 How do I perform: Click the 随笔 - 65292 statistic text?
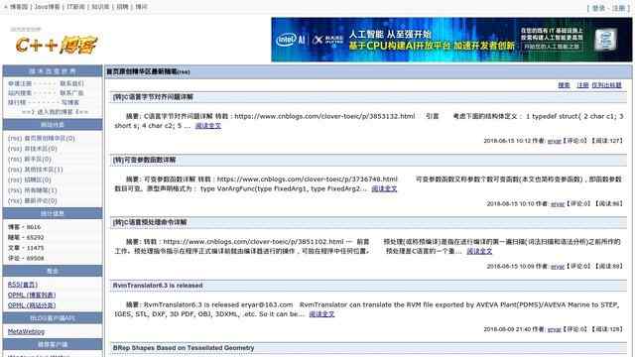pyautogui.click(x=26, y=238)
